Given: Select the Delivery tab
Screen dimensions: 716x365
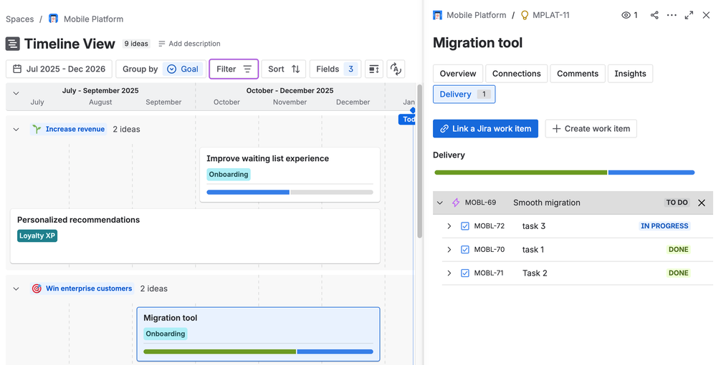Looking at the screenshot, I should (464, 94).
